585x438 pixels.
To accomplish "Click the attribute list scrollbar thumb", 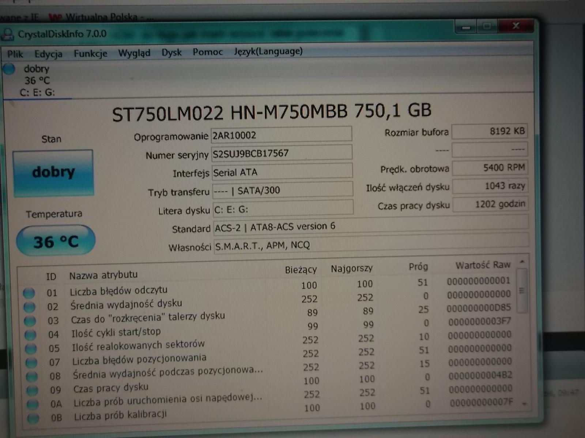I will coord(522,291).
